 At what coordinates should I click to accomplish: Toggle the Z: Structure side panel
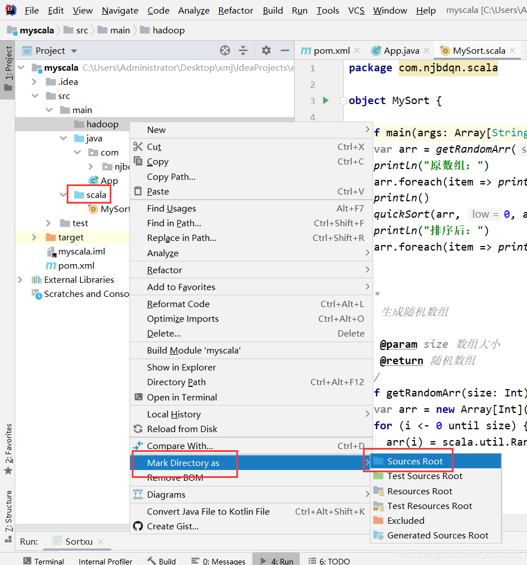coord(8,515)
